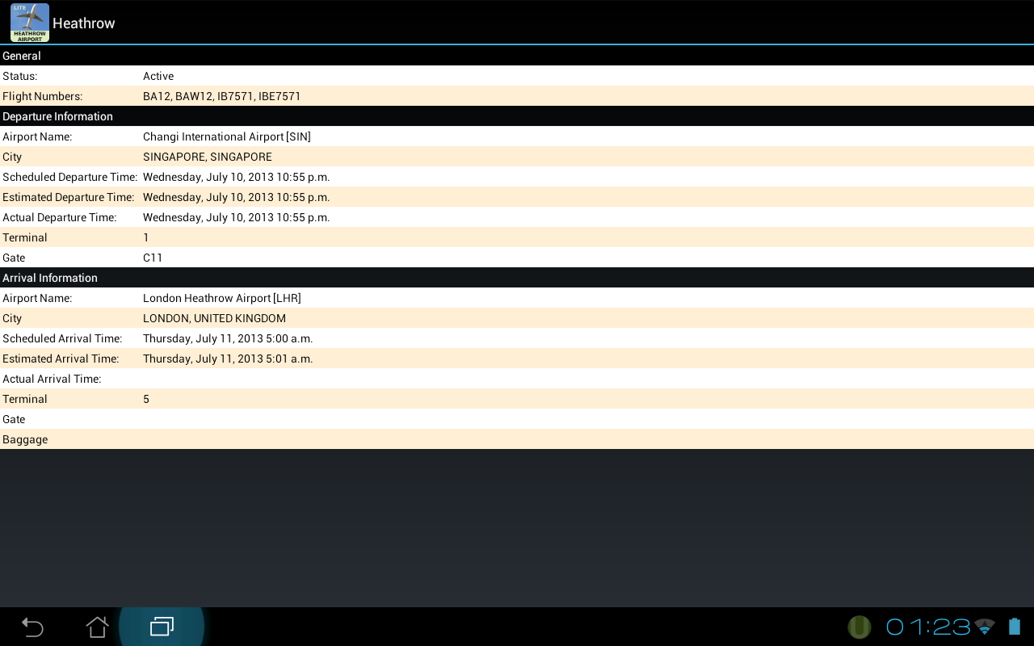Select Thursday, July 11, 2013 5:00 a.m.

tap(228, 338)
